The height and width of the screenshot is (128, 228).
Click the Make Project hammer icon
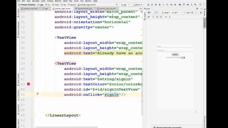pyautogui.click(x=116, y=5)
